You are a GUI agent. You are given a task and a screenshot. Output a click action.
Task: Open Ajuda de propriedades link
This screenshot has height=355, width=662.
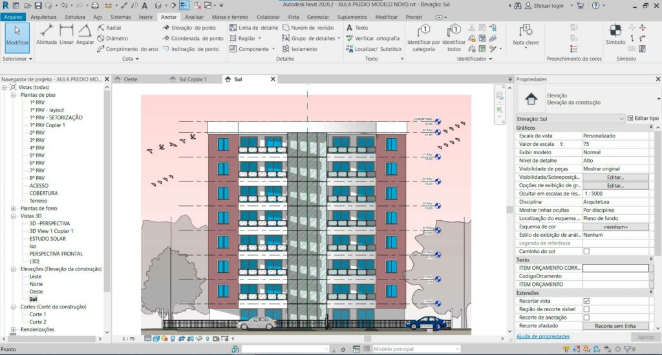(x=543, y=336)
